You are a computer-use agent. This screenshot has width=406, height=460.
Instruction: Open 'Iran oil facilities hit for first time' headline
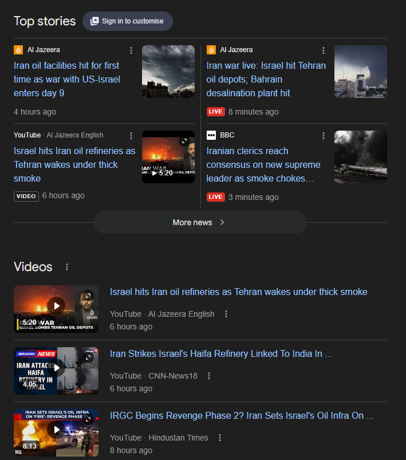coord(67,79)
